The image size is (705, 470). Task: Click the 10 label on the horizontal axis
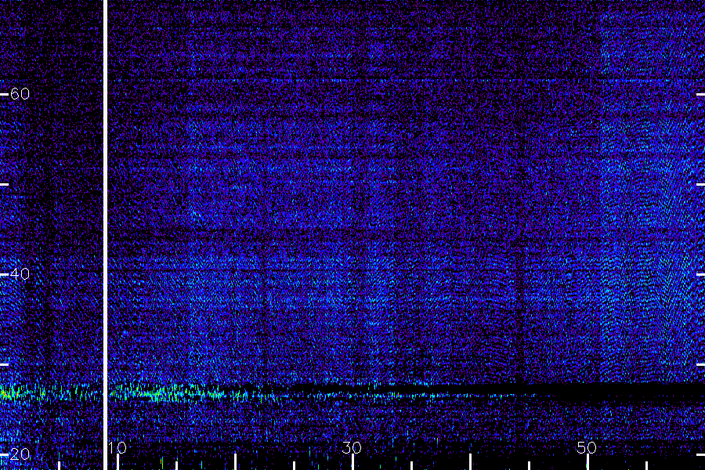[x=117, y=447]
